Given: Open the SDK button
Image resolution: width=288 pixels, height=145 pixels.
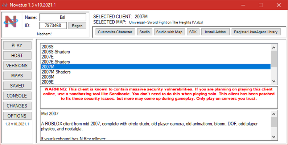Looking at the screenshot, I should (193, 32).
